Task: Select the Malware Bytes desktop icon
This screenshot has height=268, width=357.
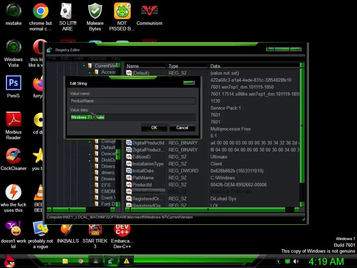Action: point(95,17)
